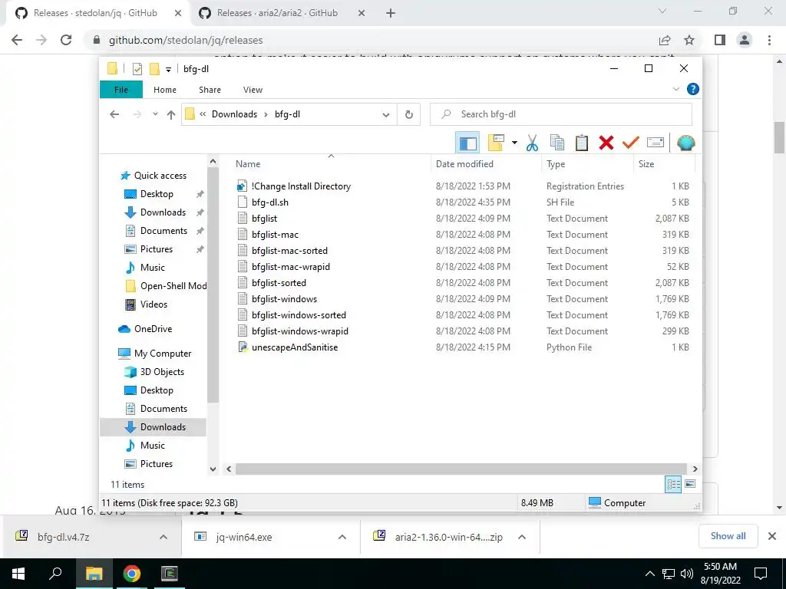
Task: Click the Search bfg-dl field
Action: 561,114
